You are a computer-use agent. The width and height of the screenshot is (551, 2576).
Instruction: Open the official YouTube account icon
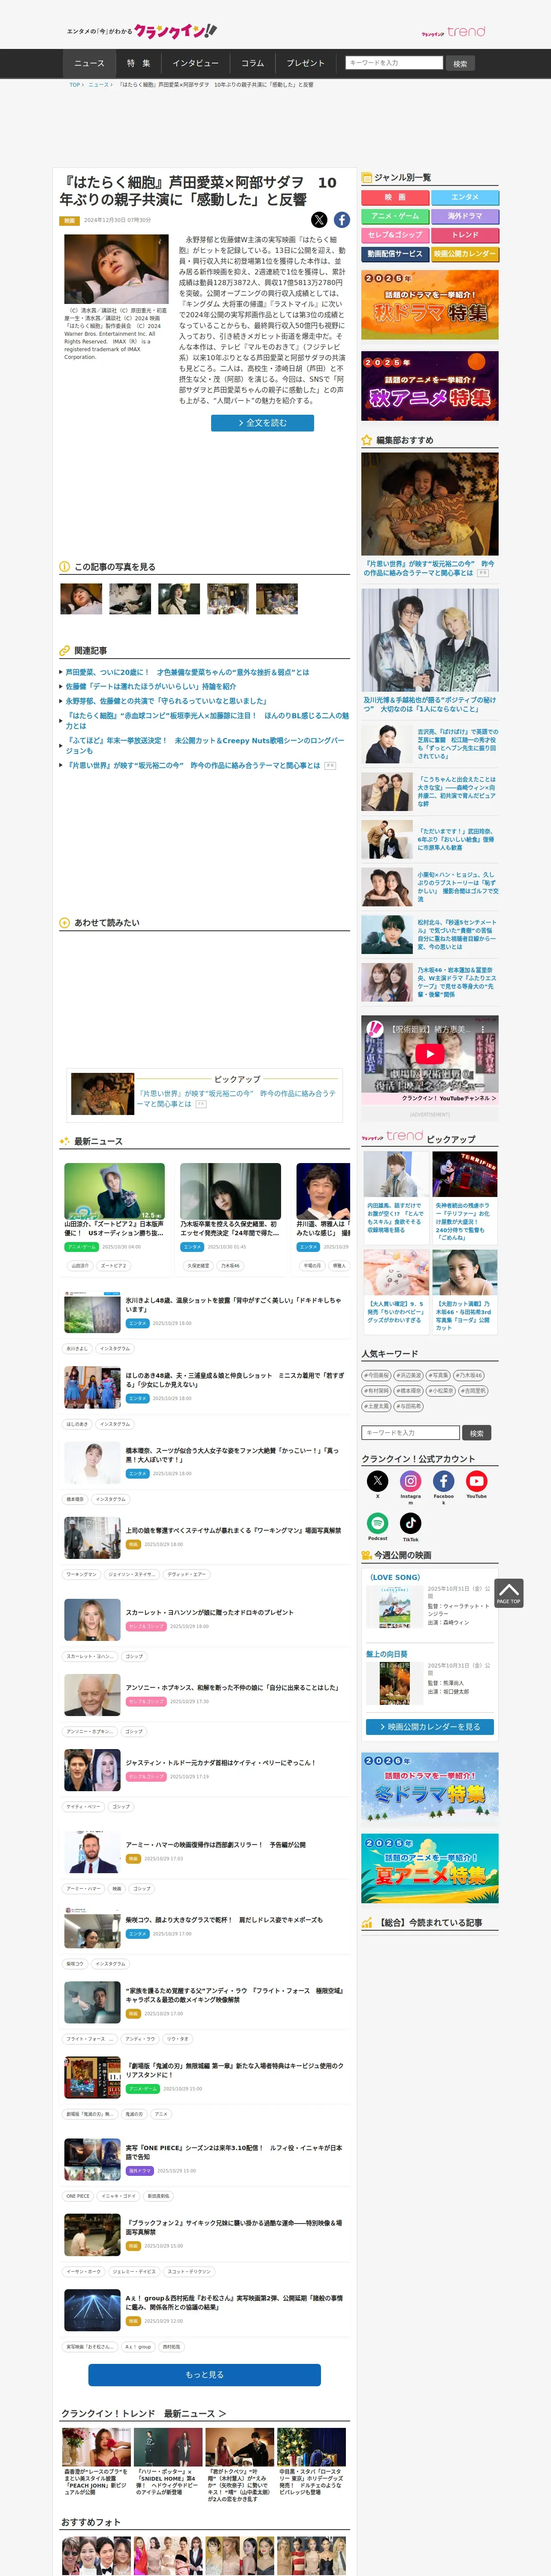477,1481
